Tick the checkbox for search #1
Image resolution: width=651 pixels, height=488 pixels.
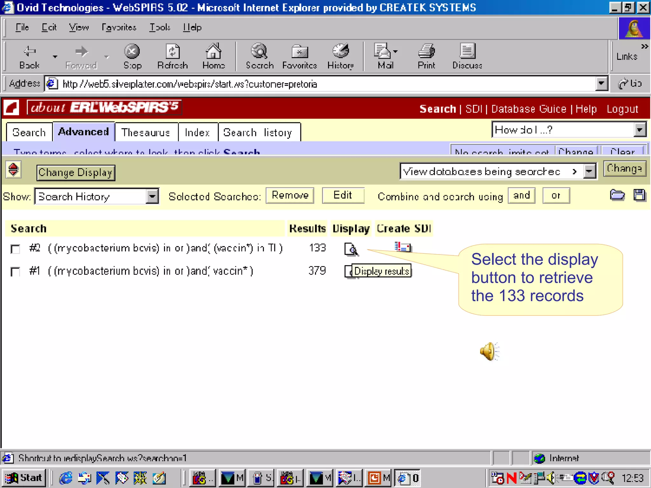tap(15, 272)
